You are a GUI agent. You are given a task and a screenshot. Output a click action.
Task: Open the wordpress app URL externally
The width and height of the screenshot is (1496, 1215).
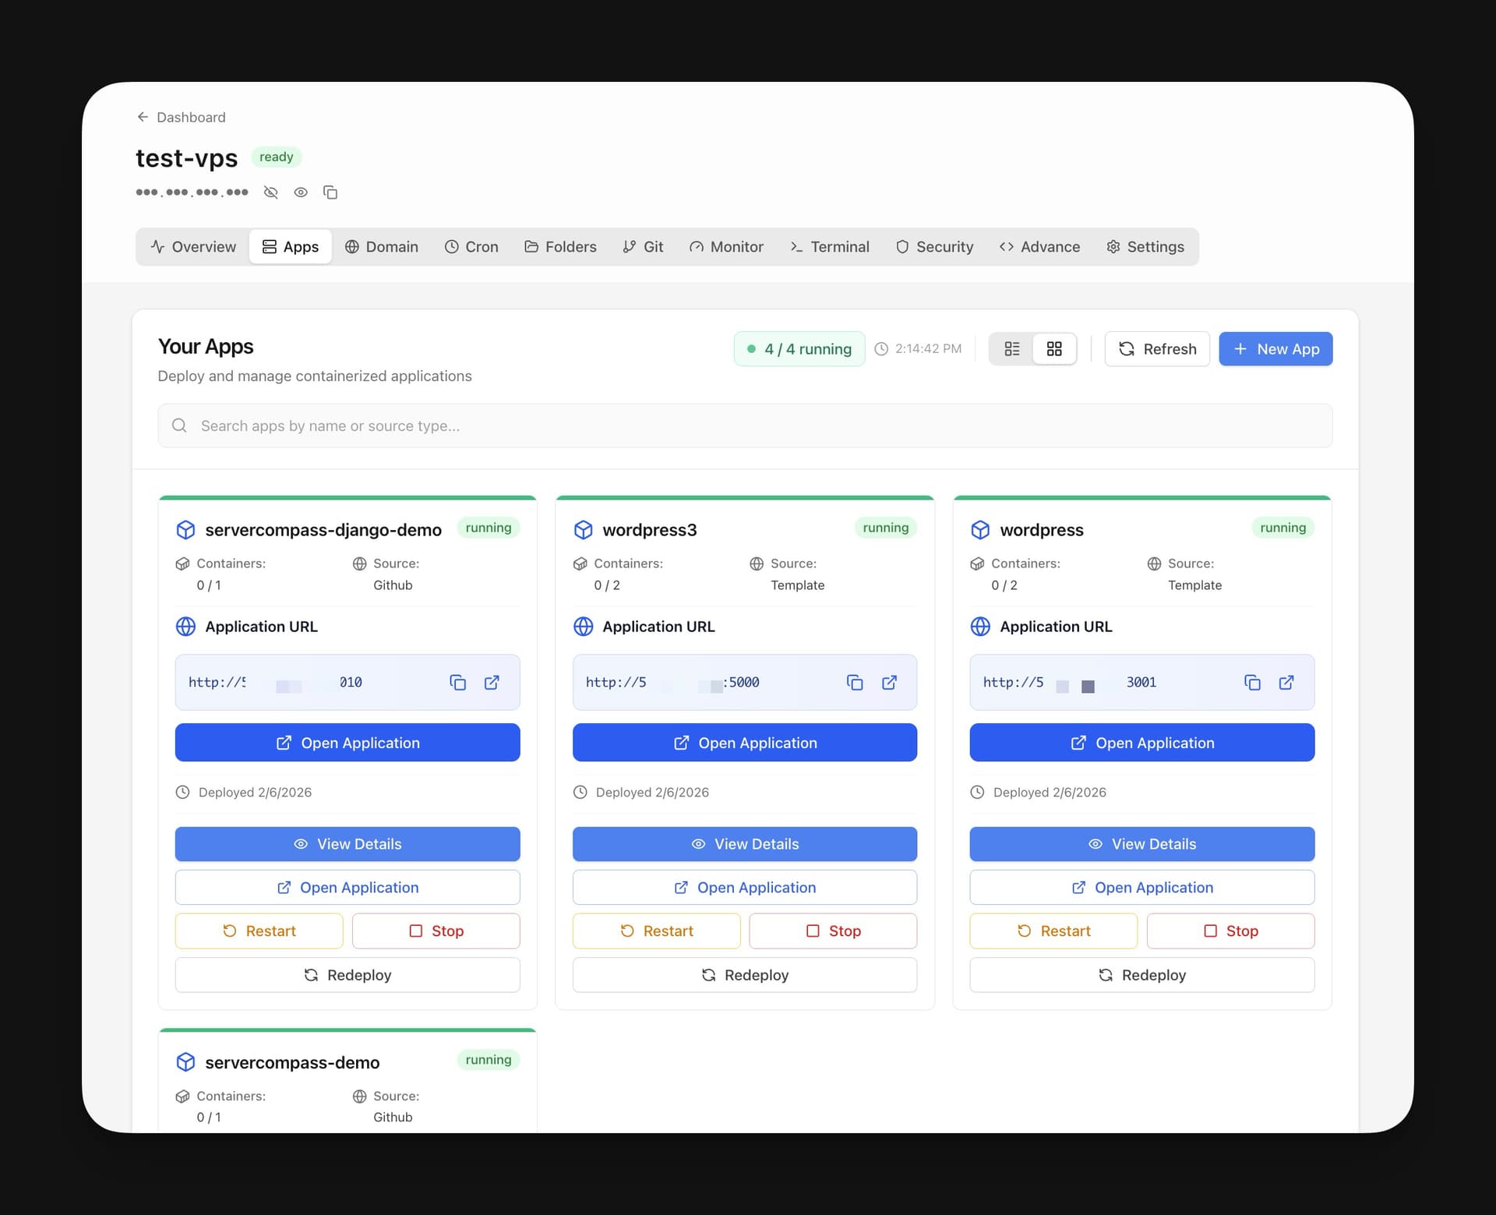[1286, 682]
